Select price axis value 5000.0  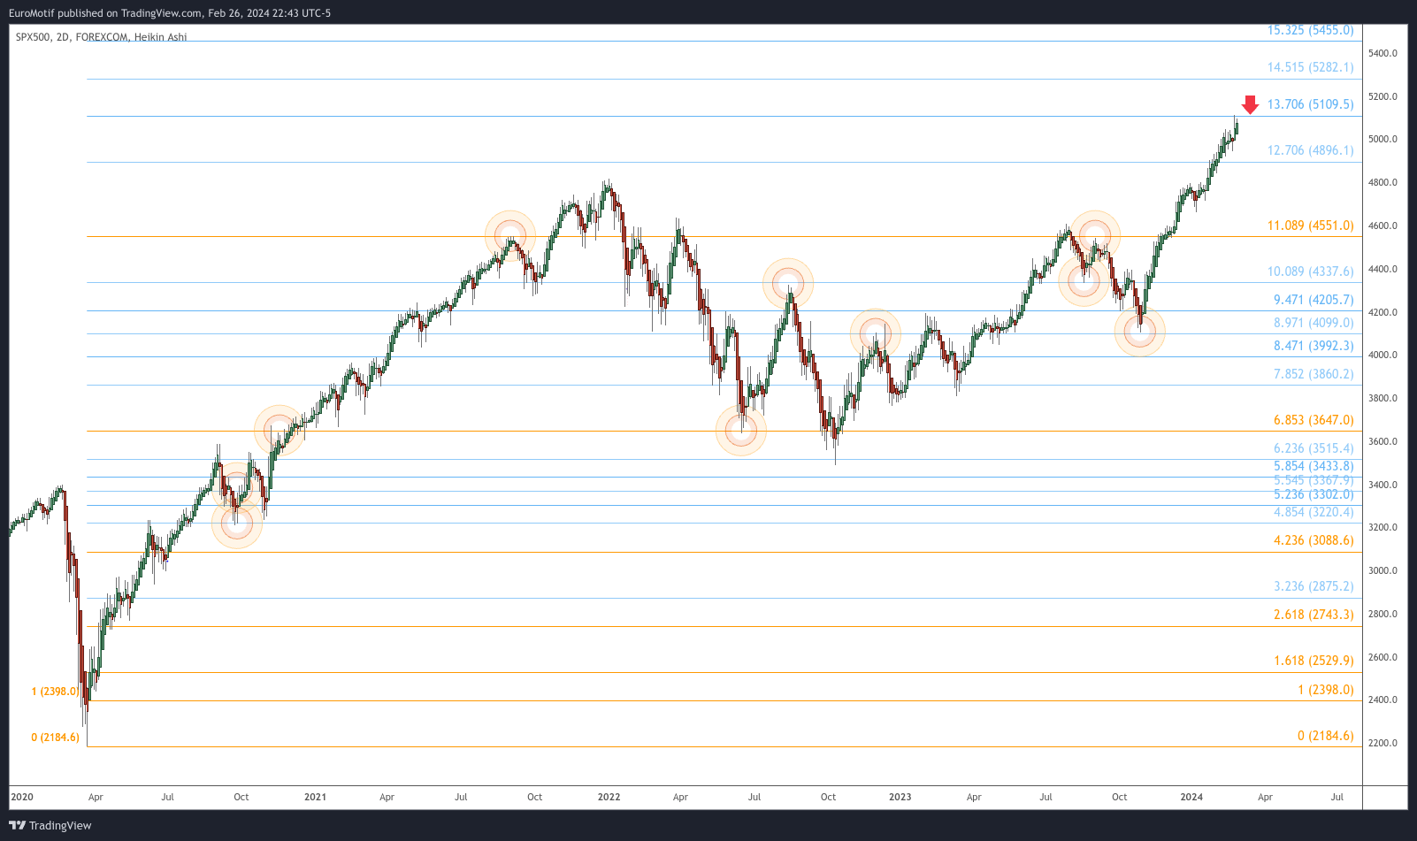(1383, 139)
